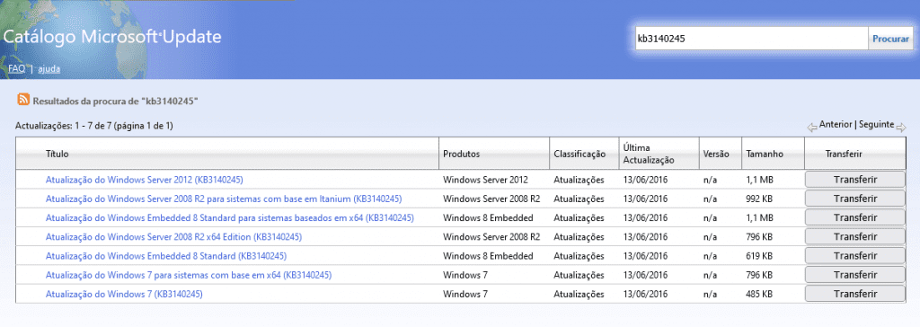The image size is (920, 327).
Task: Sort by Última Actualização column header
Action: click(649, 154)
